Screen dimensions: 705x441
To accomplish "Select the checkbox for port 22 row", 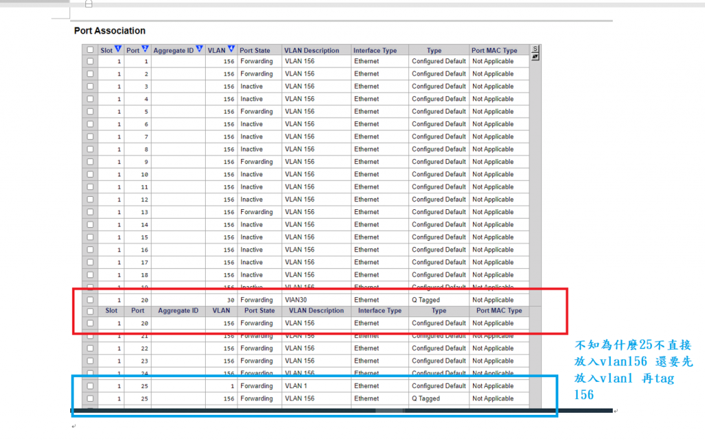I will (90, 349).
